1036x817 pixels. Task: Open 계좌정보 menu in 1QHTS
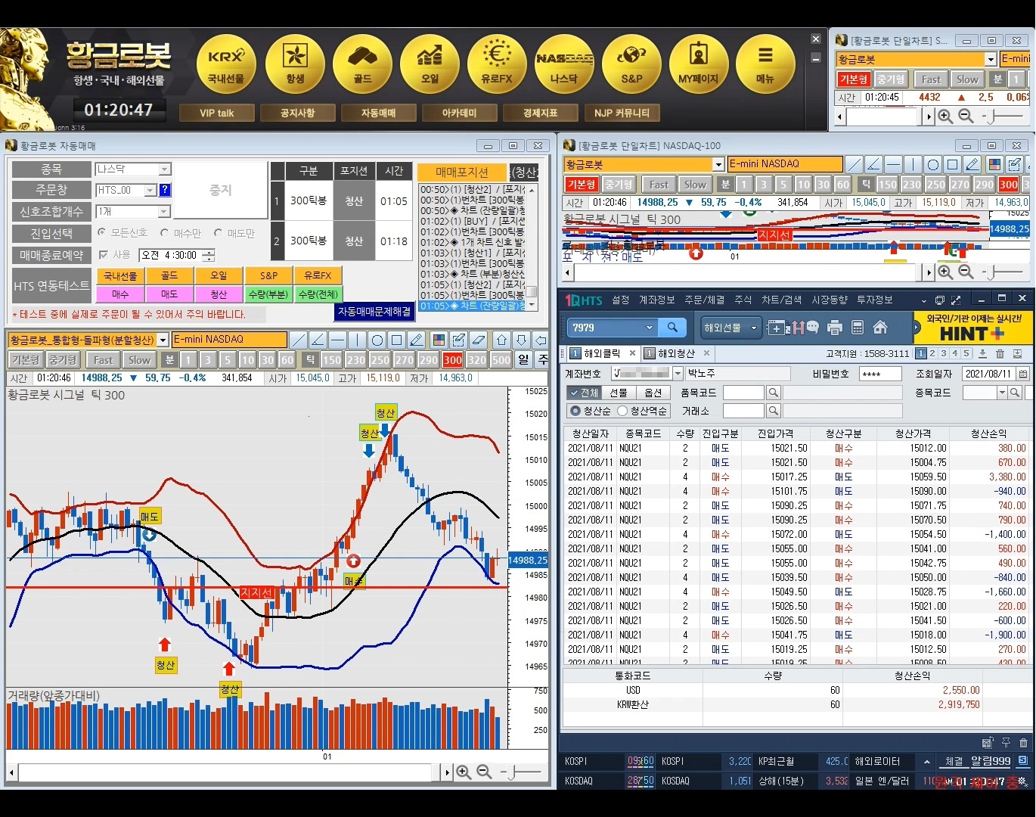coord(656,300)
